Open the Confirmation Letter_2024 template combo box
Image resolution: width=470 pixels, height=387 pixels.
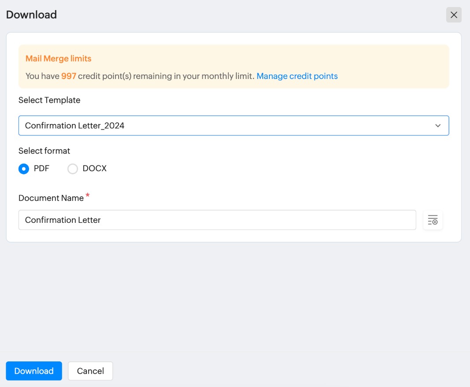click(x=220, y=126)
